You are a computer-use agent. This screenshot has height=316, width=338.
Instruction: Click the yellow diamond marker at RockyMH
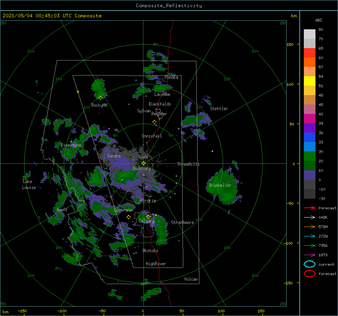100,98
